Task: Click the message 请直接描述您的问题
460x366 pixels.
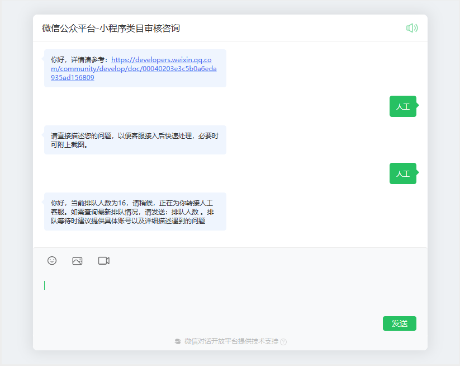Action: coord(135,140)
